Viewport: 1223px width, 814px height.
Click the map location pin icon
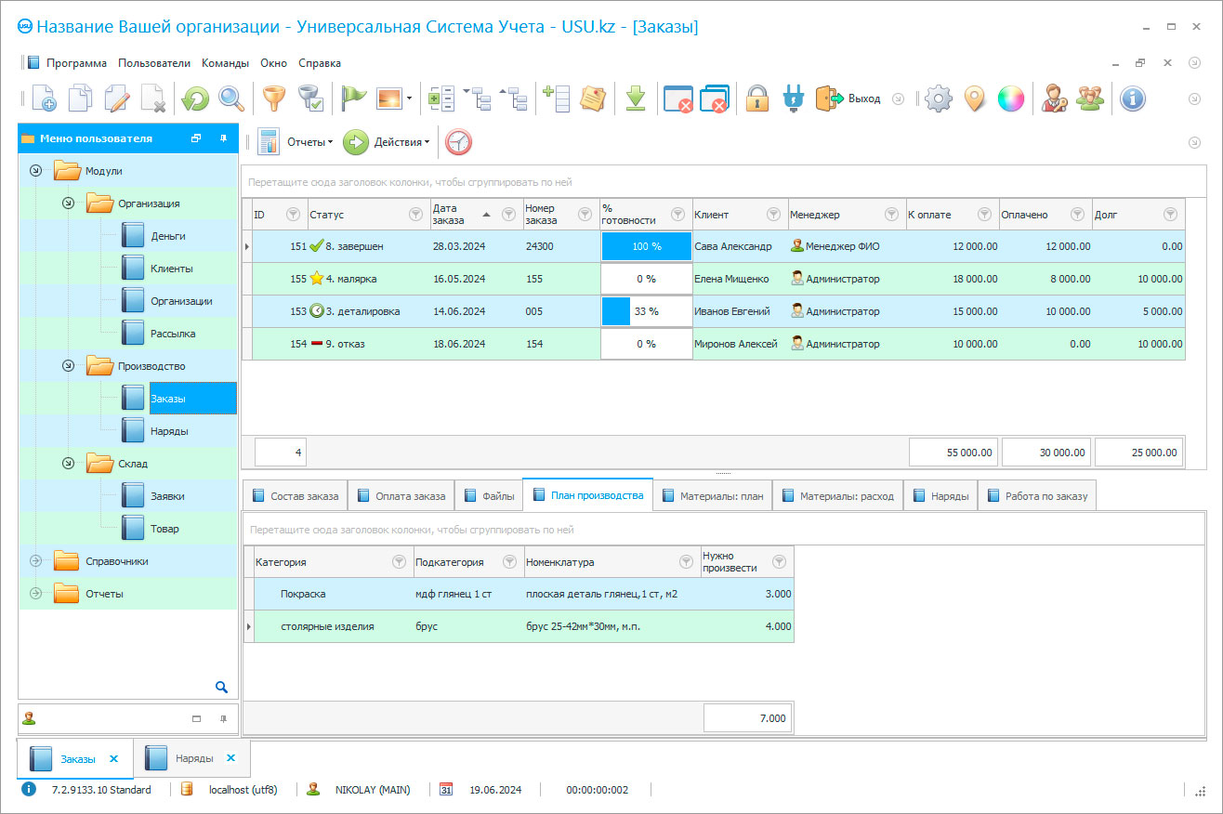pyautogui.click(x=974, y=98)
